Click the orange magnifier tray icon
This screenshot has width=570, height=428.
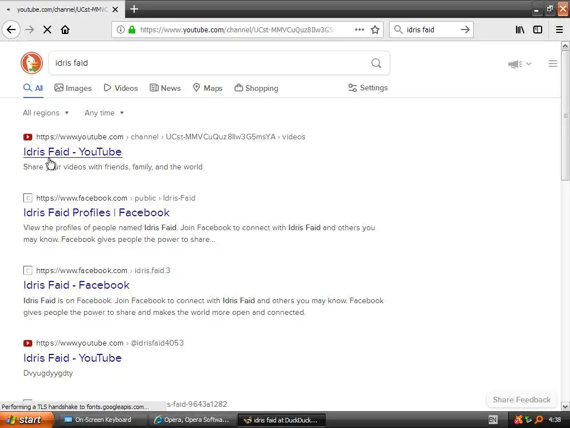click(539, 420)
